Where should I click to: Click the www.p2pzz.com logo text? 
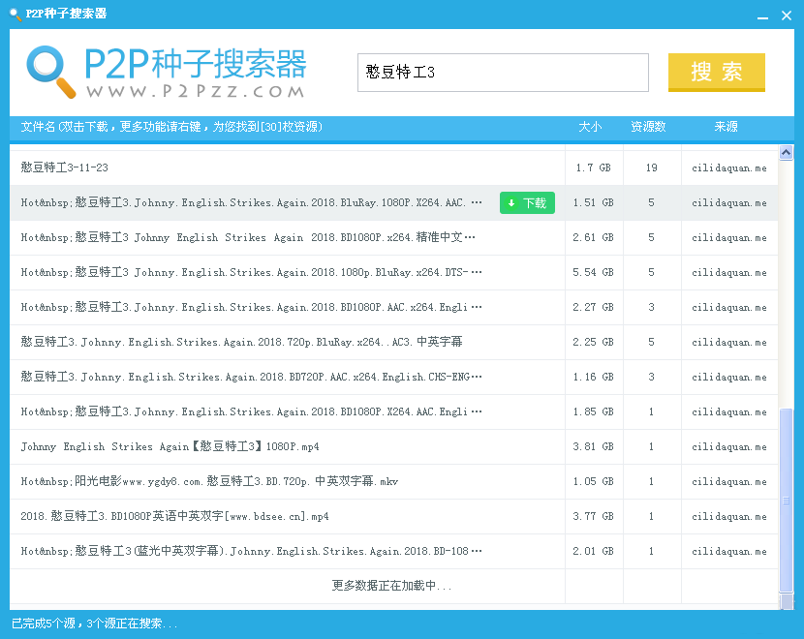tap(196, 91)
